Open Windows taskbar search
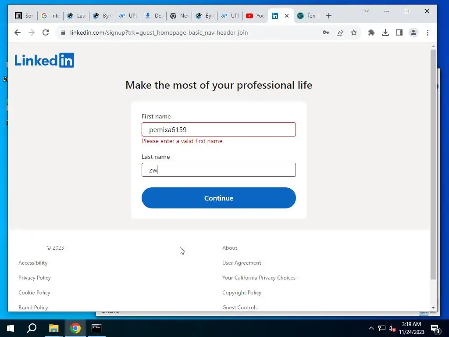449x337 pixels. [x=32, y=328]
